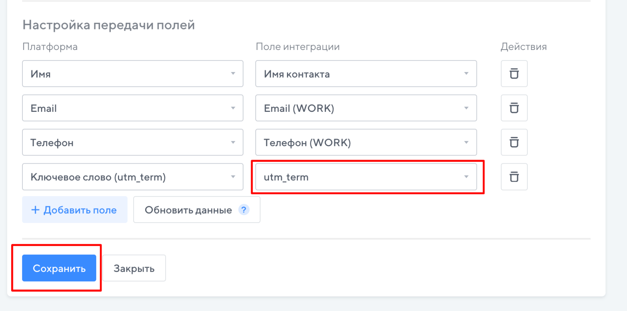Save settings with the Сохранить button

(x=59, y=268)
